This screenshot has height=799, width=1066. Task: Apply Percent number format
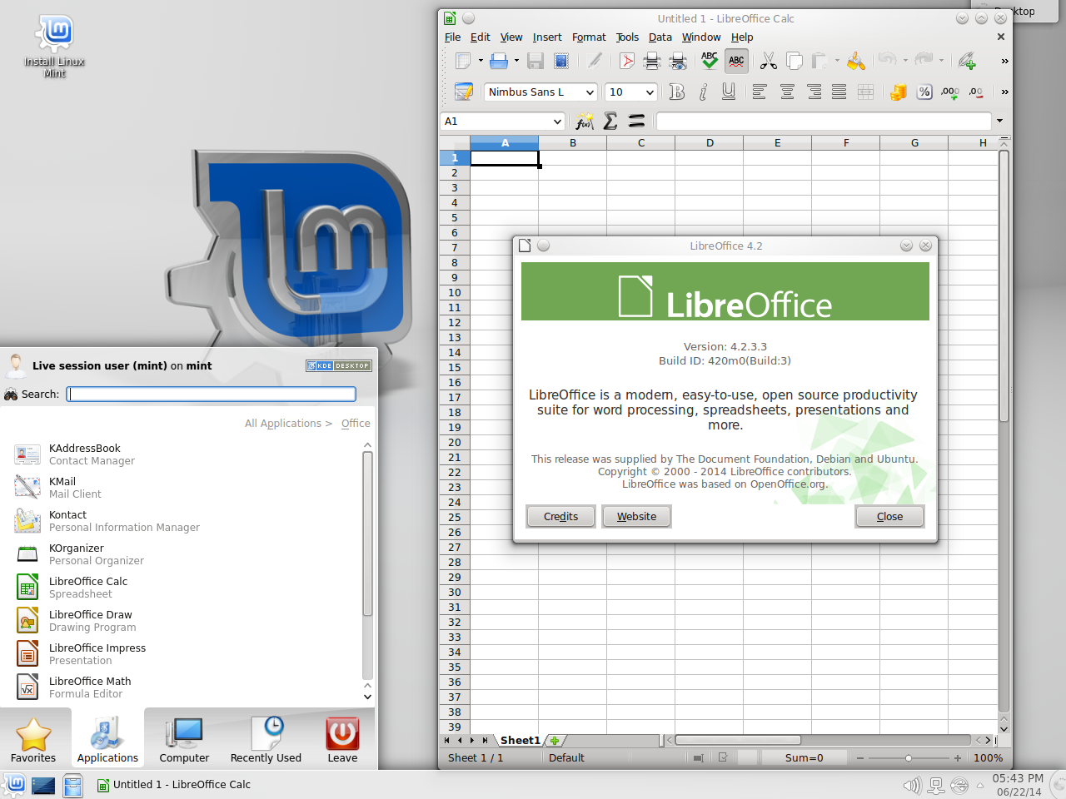pyautogui.click(x=924, y=92)
